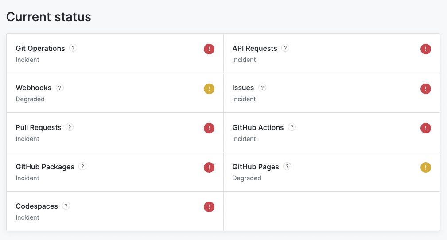Click the API Requests component name
This screenshot has width=447, height=240.
[255, 49]
